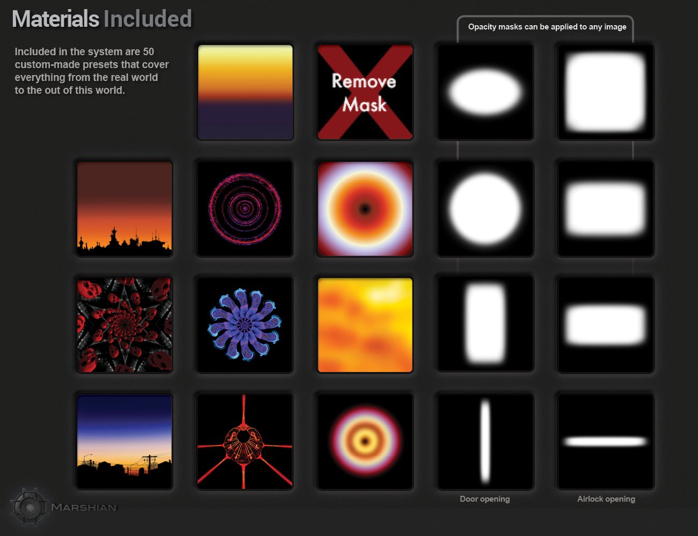Choose the wide rounded rectangle mask in second row
The image size is (698, 536).
(606, 209)
